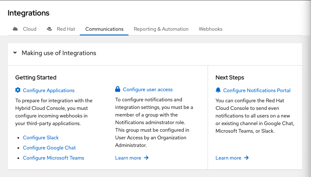The width and height of the screenshot is (311, 177).
Task: Switch to the Cloud tab
Action: [x=29, y=29]
